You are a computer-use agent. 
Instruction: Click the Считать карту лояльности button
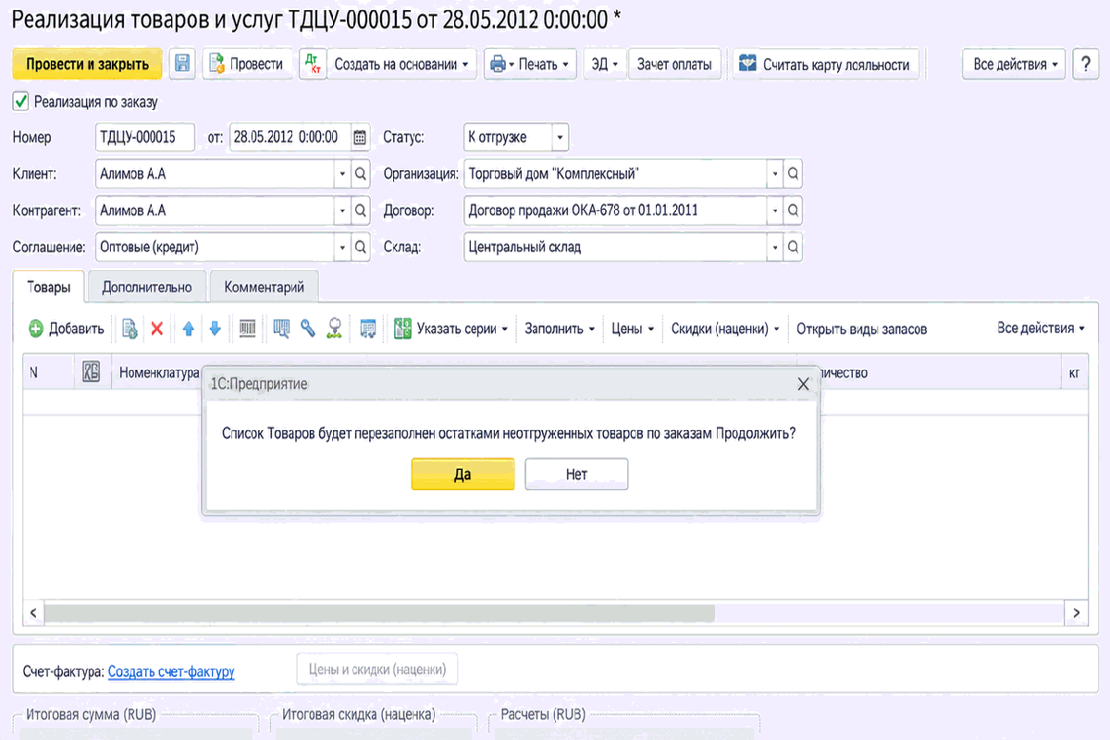[x=826, y=64]
